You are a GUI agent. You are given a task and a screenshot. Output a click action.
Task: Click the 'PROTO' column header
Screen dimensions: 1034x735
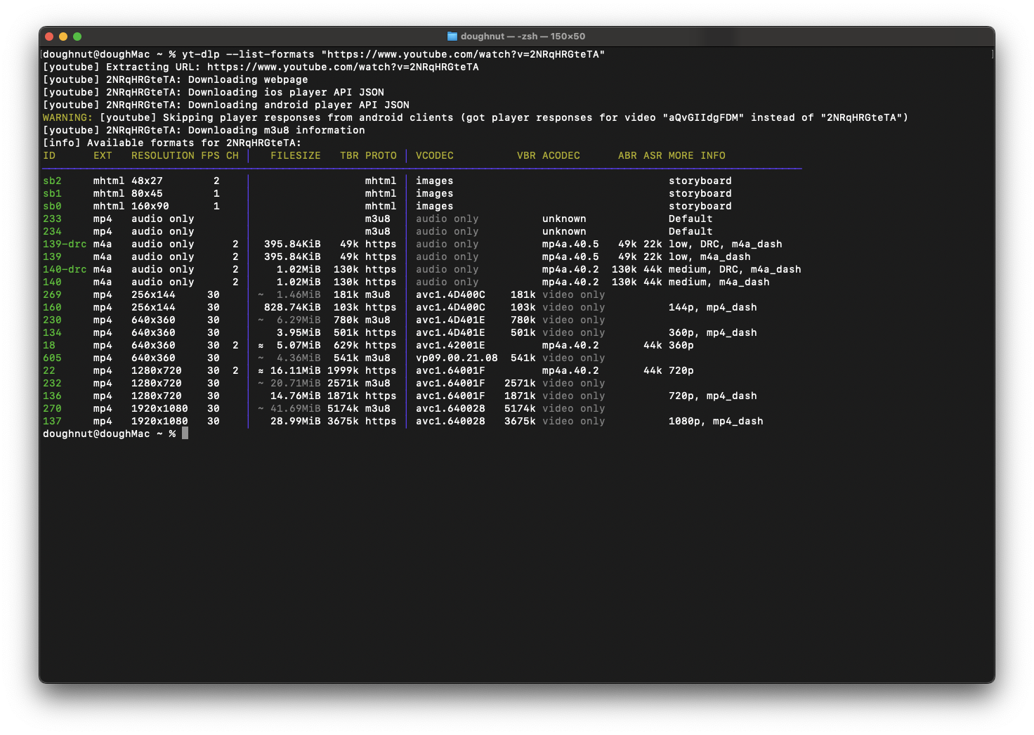coord(381,155)
